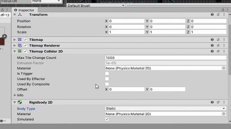This screenshot has width=231, height=129.
Task: Click the Scale Y field
Action: 167,32
